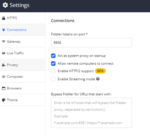This screenshot has width=150, height=136.
Task: Click the Gateway wifi icon
Action: [x=4, y=42]
